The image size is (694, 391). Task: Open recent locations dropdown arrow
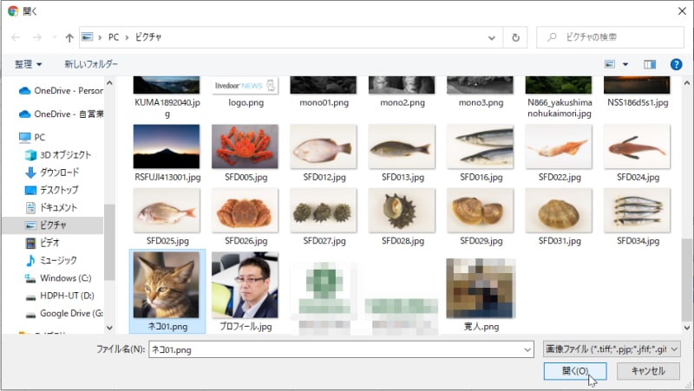tap(54, 37)
